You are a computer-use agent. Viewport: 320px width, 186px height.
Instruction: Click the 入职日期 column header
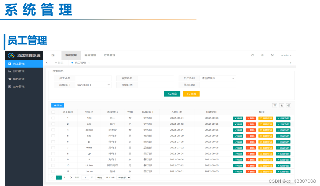point(177,112)
